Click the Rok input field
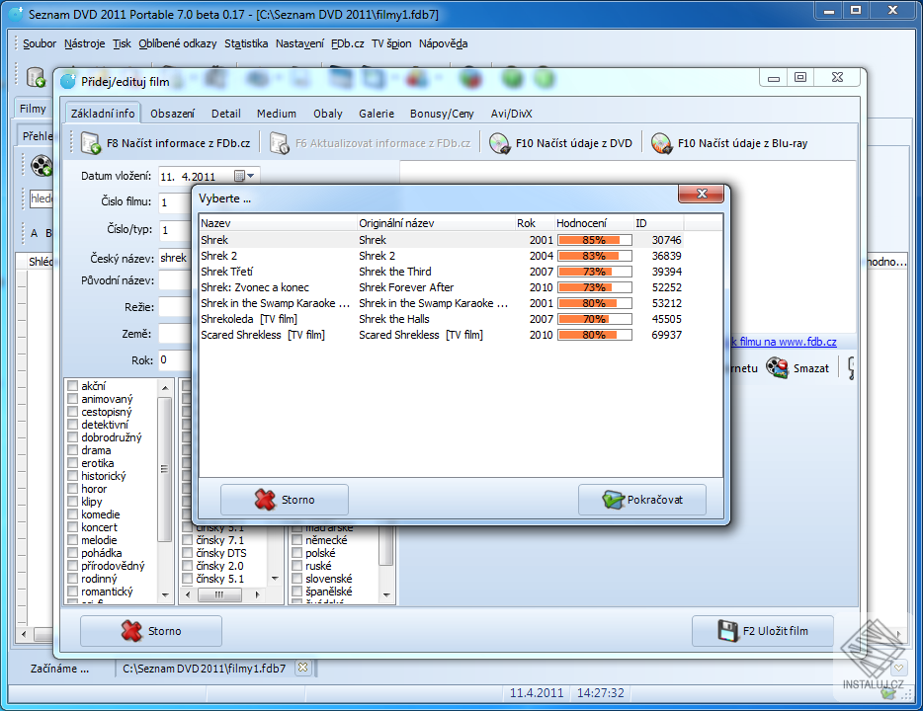Viewport: 923px width, 711px height. point(174,359)
